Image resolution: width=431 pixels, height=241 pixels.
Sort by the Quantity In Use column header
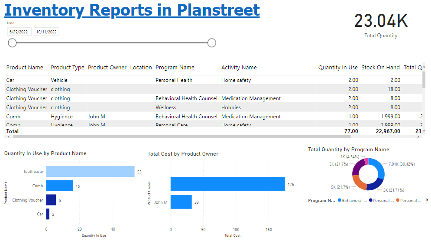pyautogui.click(x=338, y=68)
